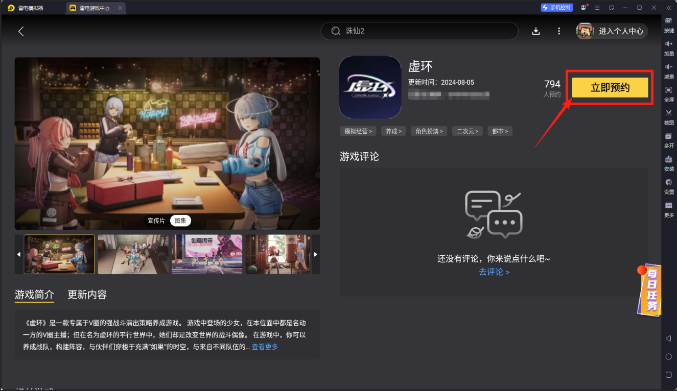Viewport: 677px width, 391px height.
Task: Switch to 雷电模拟器 tab
Action: coord(25,8)
